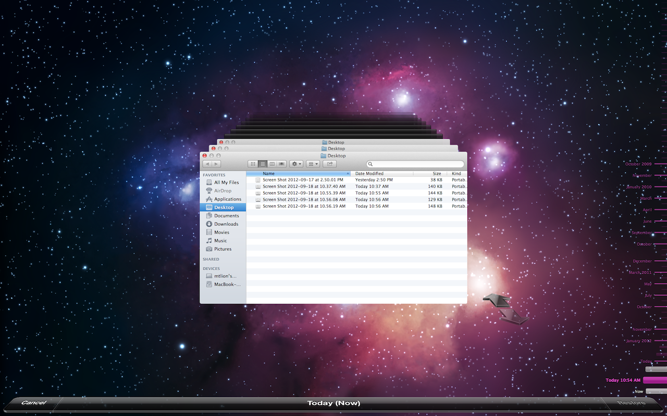The height and width of the screenshot is (416, 667).
Task: Open Music in the sidebar
Action: point(223,241)
